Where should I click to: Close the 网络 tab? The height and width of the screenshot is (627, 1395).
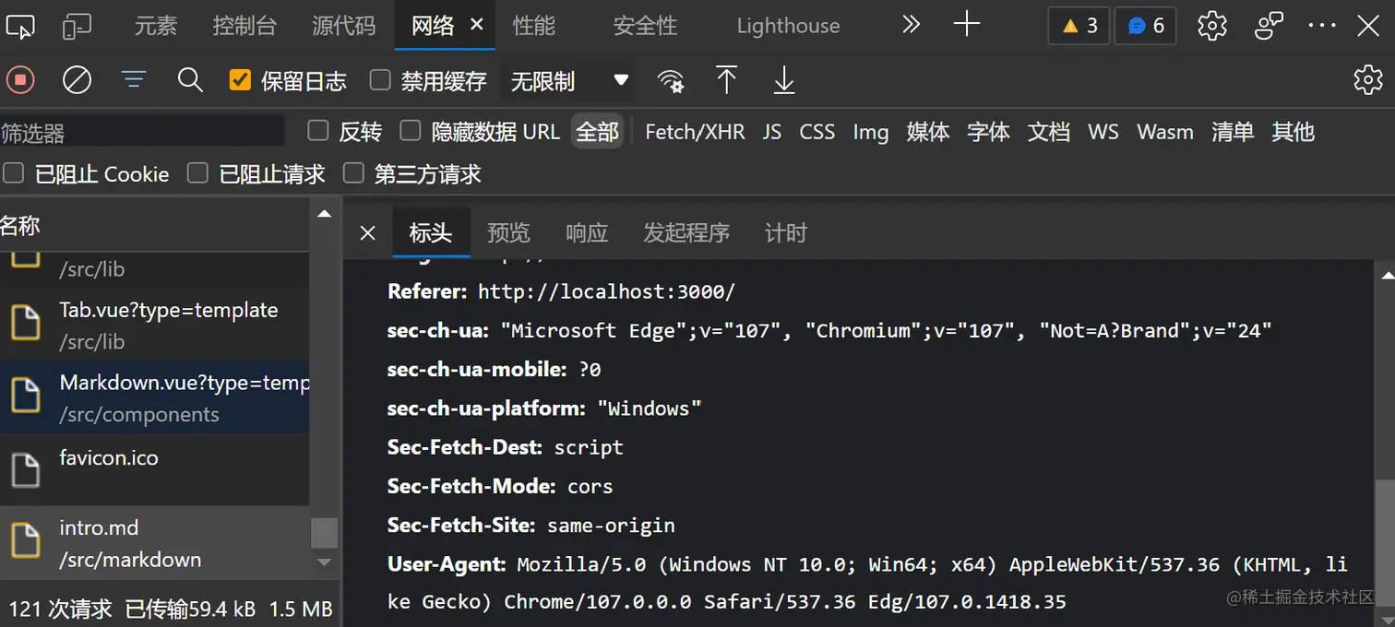[x=477, y=25]
